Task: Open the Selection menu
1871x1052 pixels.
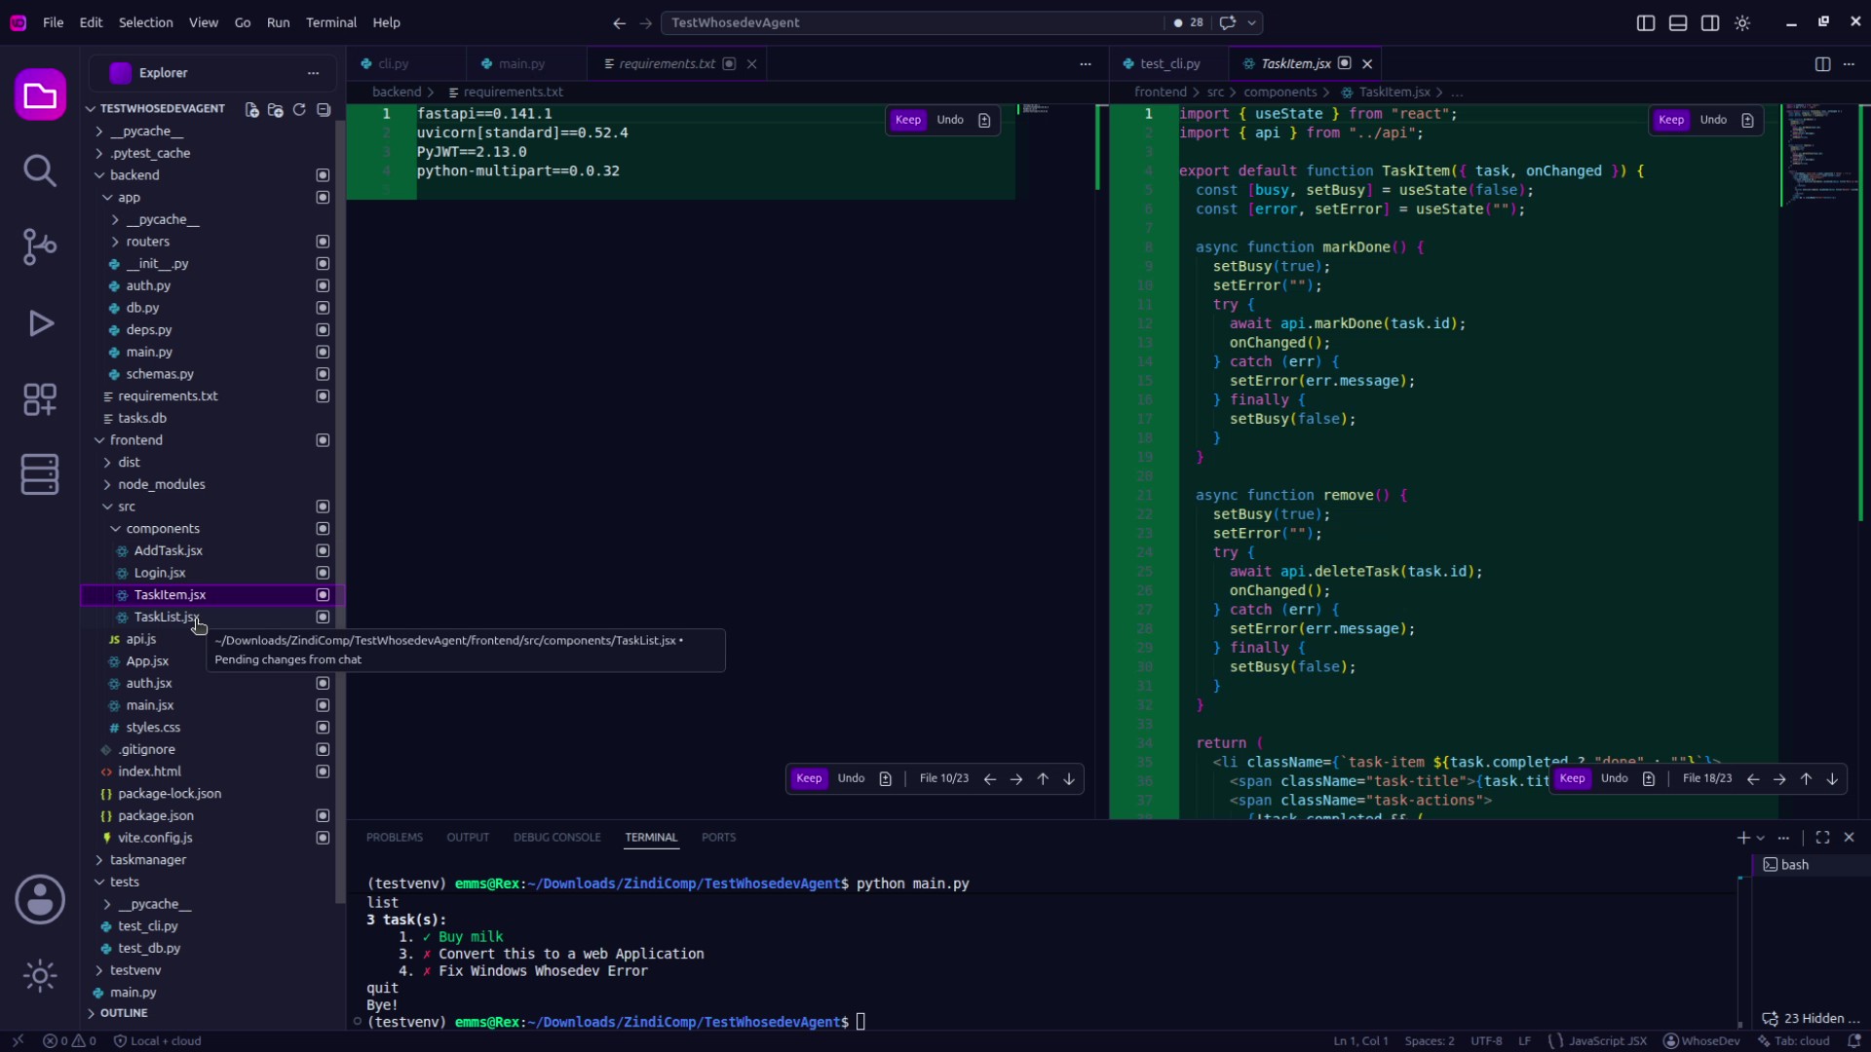Action: tap(145, 22)
